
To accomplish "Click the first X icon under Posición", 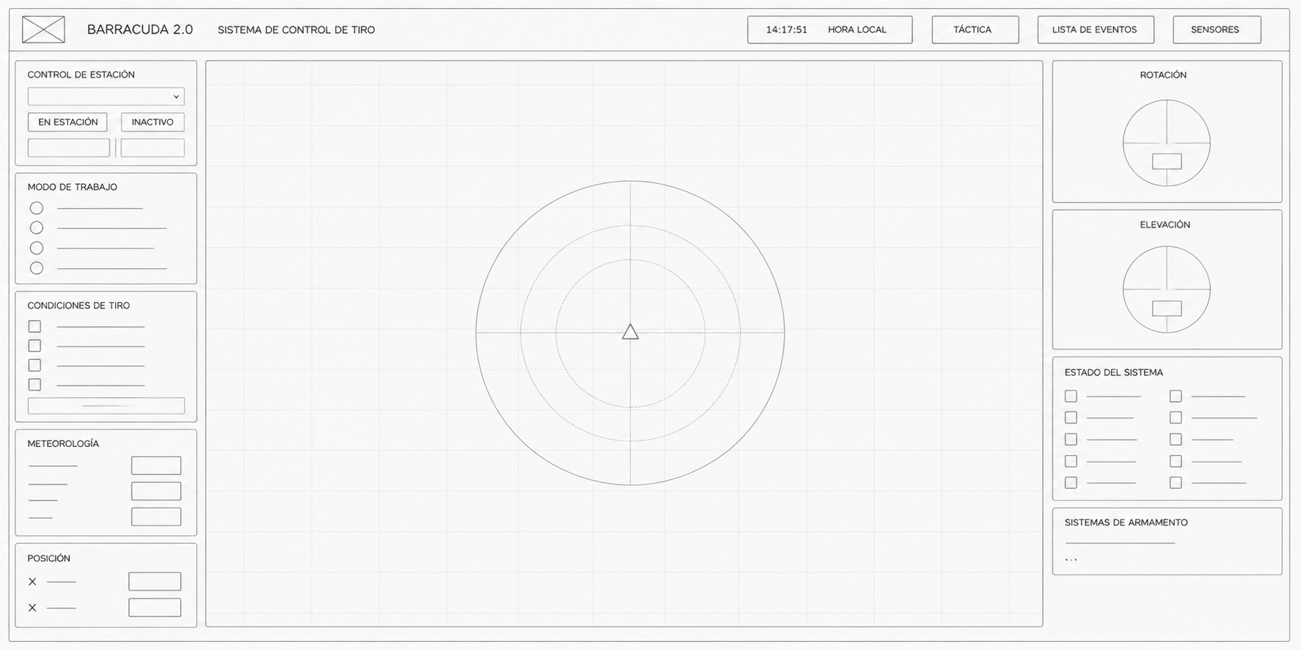I will (x=32, y=582).
